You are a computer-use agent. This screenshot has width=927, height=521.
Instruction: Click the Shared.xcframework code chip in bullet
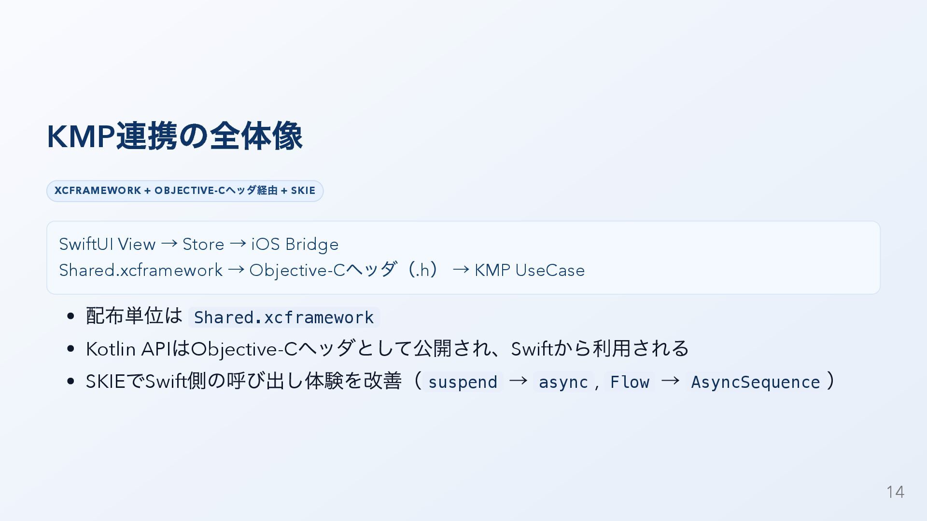[x=284, y=317]
